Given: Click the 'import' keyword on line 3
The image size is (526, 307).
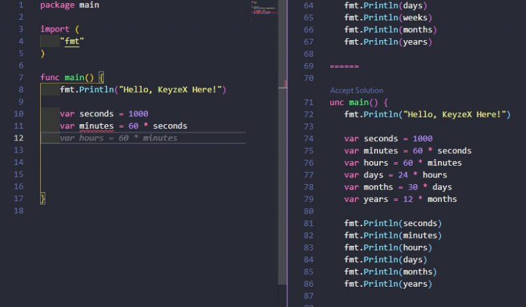Looking at the screenshot, I should pyautogui.click(x=55, y=30).
